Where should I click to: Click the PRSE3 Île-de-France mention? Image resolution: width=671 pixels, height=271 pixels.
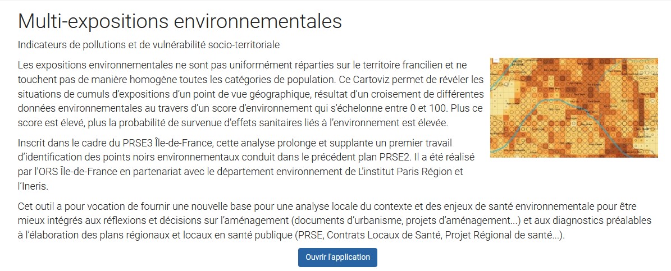[157, 142]
